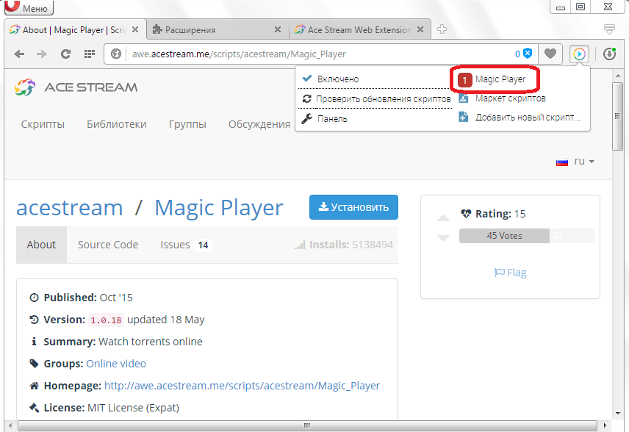
Task: Click the Rating heart icon
Action: [x=466, y=214]
